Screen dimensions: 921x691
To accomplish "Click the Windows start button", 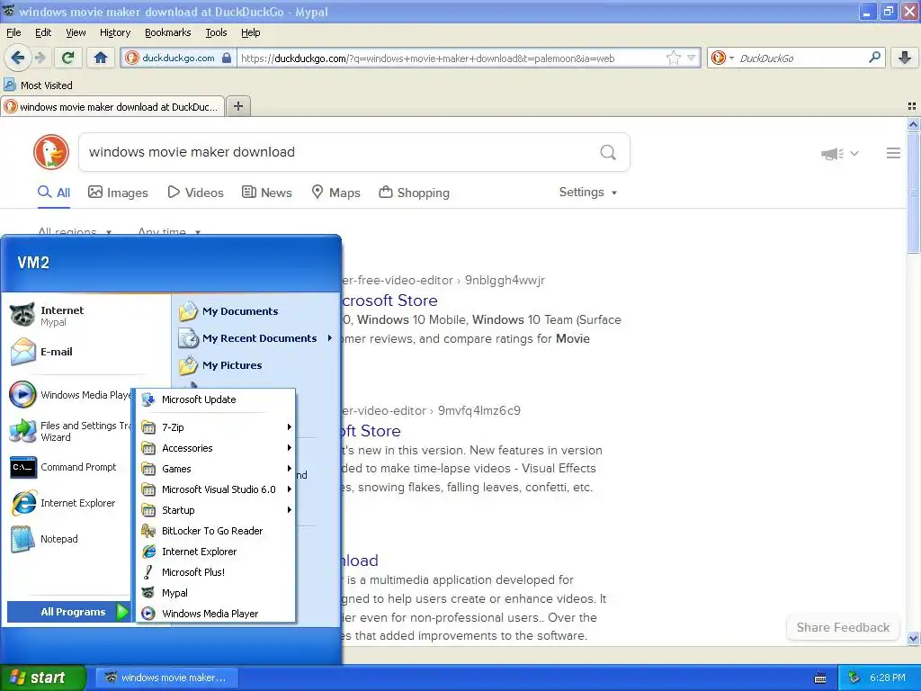I will coord(42,678).
